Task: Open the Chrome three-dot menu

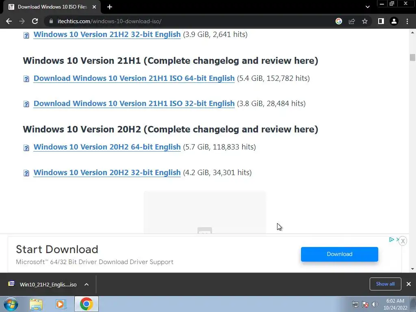Action: [x=407, y=21]
